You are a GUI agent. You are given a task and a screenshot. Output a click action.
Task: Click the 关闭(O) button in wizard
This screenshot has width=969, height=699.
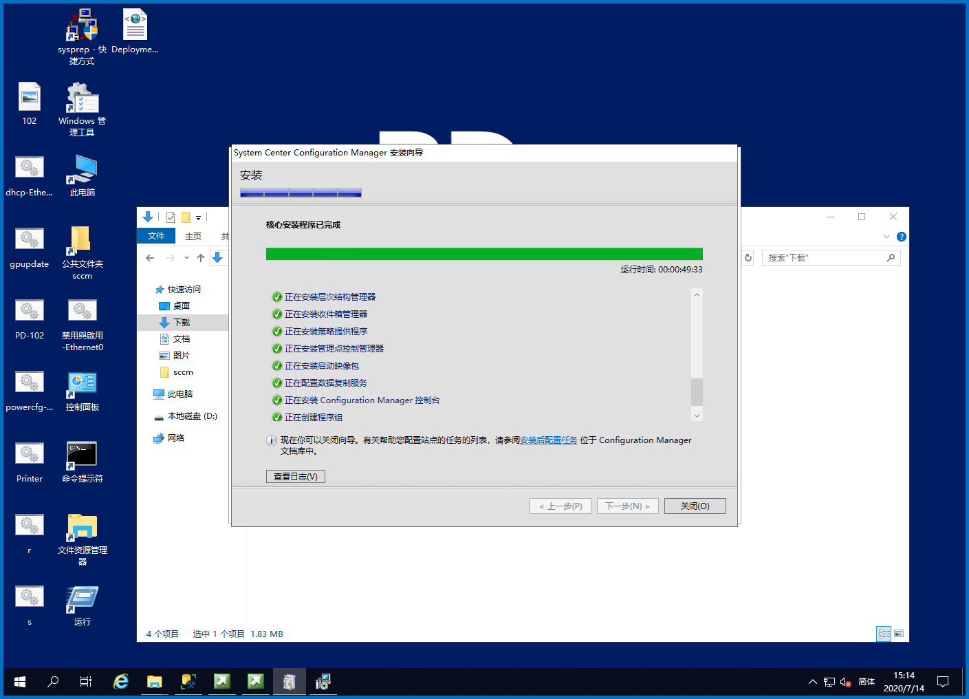coord(695,506)
